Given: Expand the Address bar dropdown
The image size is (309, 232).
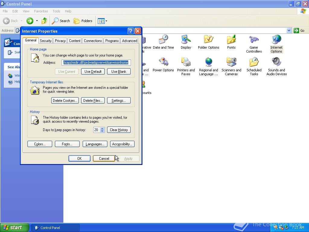Looking at the screenshot, I should tap(289, 31).
